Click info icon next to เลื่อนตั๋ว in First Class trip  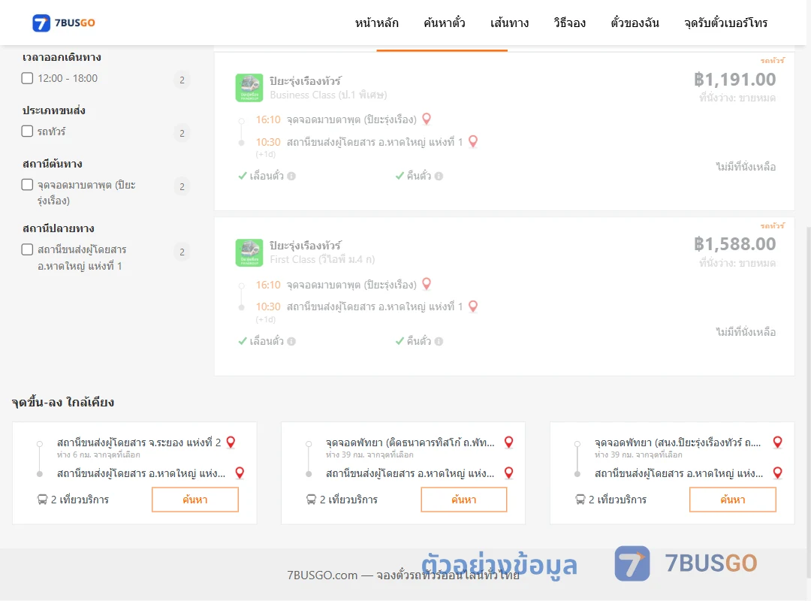click(x=291, y=341)
